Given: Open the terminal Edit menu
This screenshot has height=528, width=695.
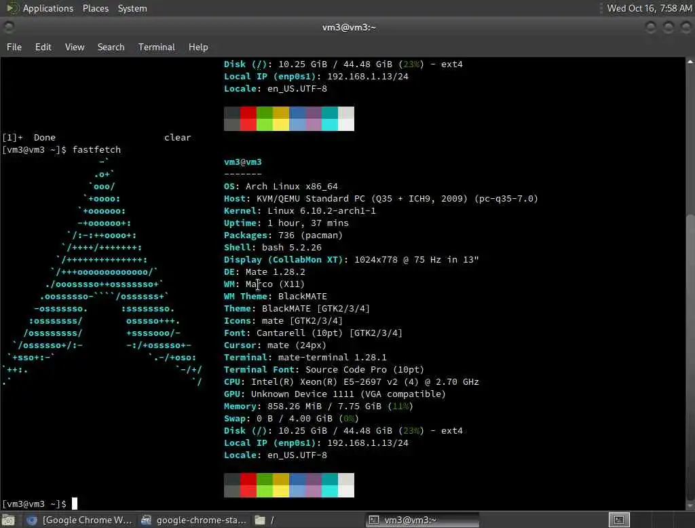Looking at the screenshot, I should coord(43,47).
